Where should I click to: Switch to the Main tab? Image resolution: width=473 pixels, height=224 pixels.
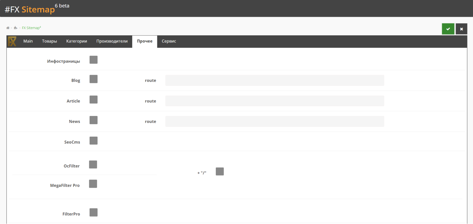(x=28, y=41)
